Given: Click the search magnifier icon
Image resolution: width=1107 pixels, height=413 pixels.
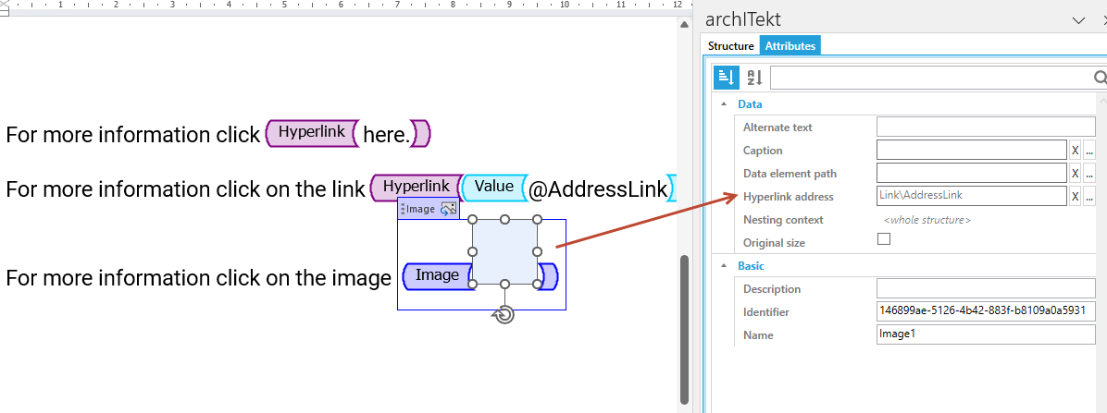Looking at the screenshot, I should coord(1100,78).
